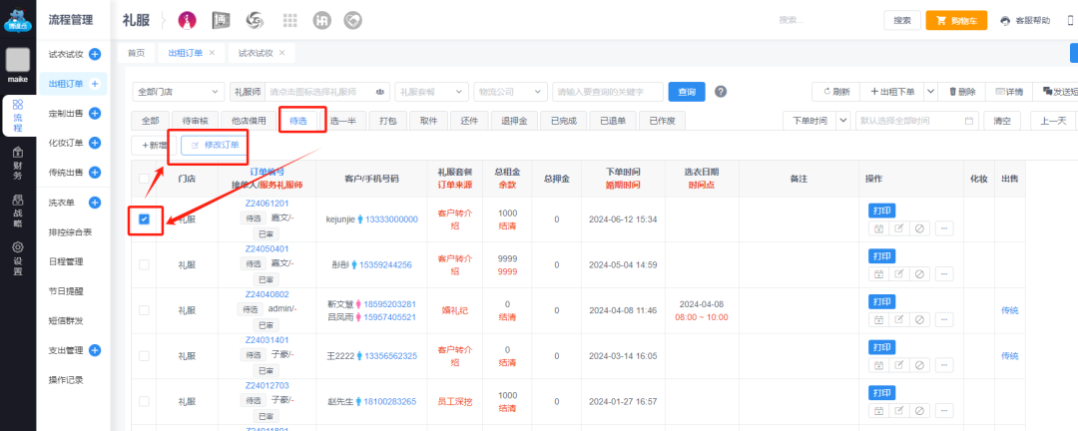
Task: Switch to the 首页 page tab
Action: (x=136, y=53)
